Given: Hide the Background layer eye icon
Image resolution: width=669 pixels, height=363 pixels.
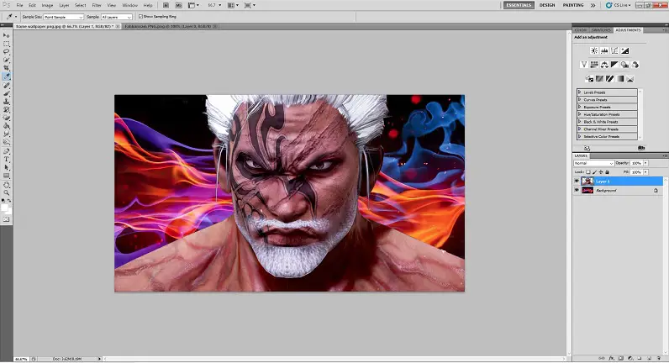Looking at the screenshot, I should 577,190.
